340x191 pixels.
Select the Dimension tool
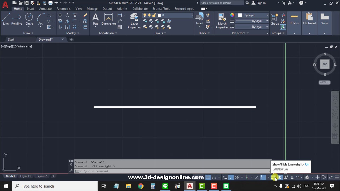coord(108,19)
